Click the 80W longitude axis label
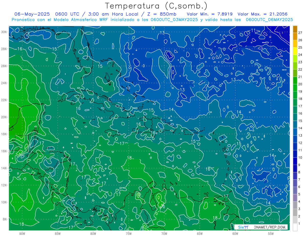 click(93, 233)
